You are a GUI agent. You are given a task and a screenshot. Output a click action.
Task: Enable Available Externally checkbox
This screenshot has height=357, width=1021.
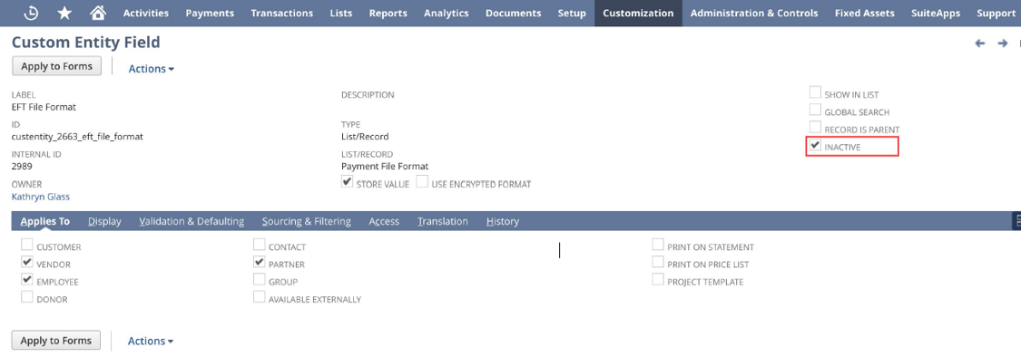tap(260, 298)
